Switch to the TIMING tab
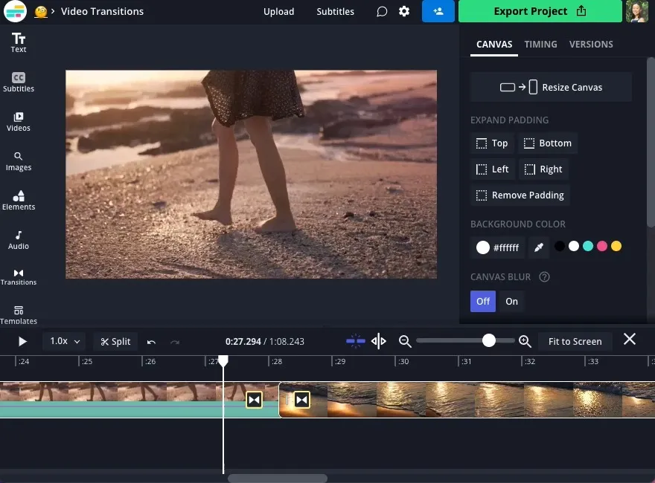The image size is (655, 483). pyautogui.click(x=540, y=44)
